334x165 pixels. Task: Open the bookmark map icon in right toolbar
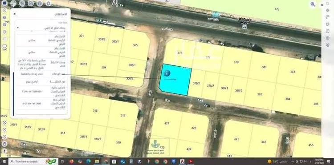tap(328, 31)
